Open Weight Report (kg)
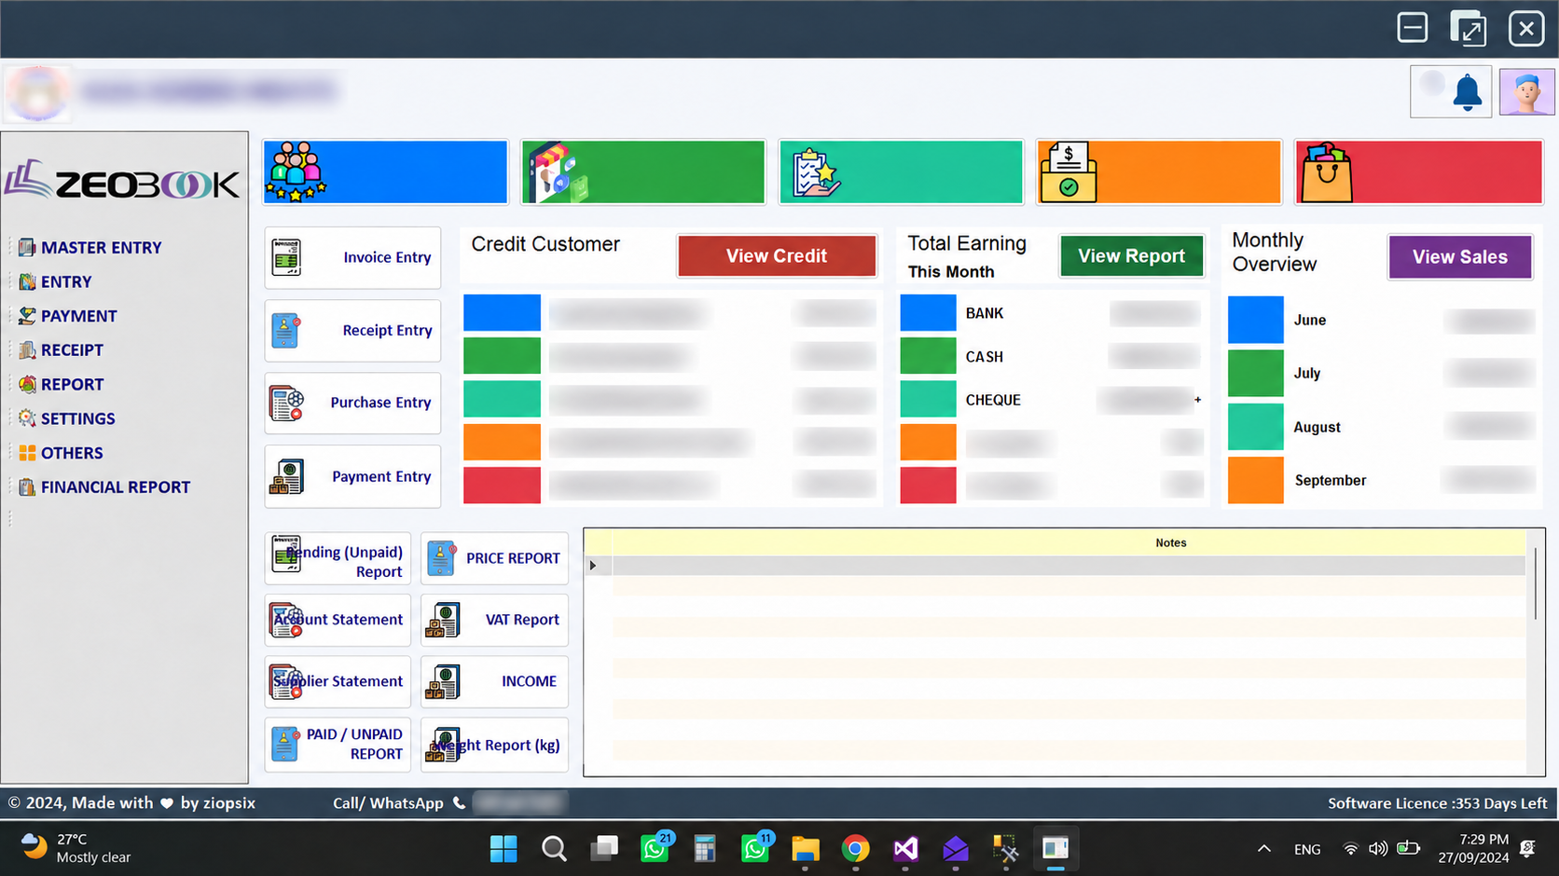The height and width of the screenshot is (876, 1559). (x=494, y=745)
